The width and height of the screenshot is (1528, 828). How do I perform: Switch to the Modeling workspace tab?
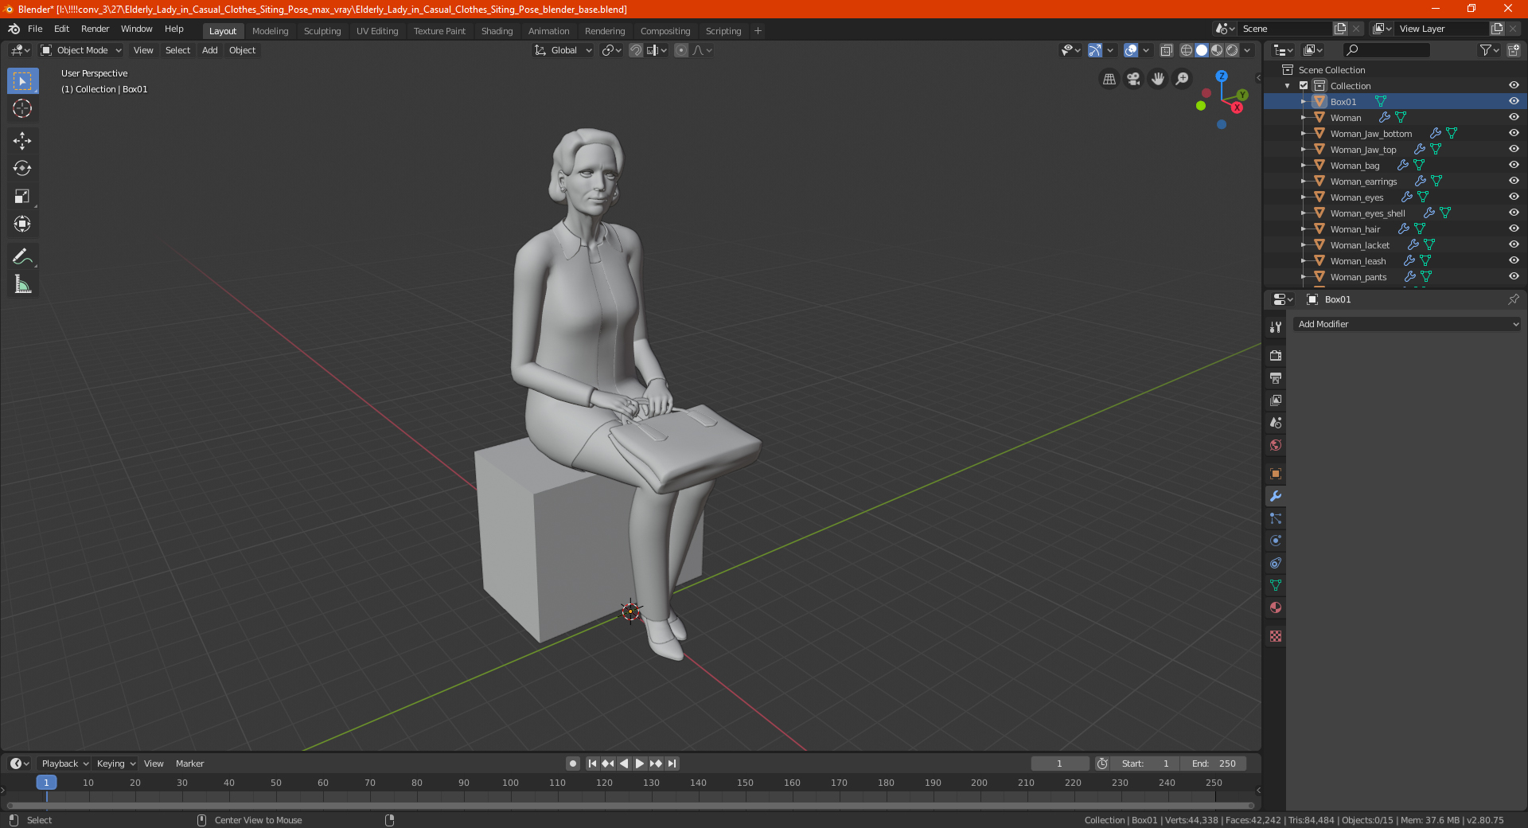tap(271, 31)
